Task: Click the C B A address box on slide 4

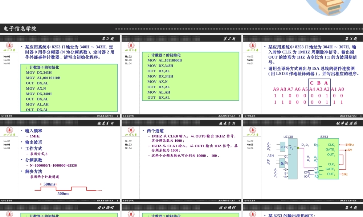Action: (319, 93)
